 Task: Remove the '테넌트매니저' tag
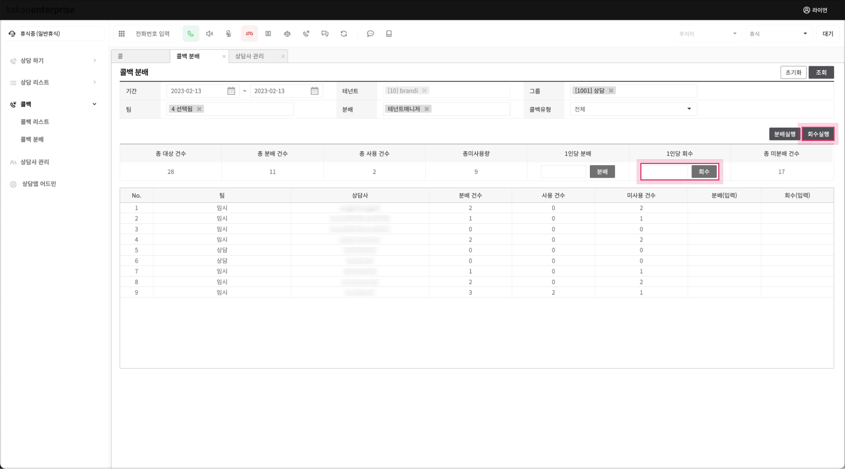427,109
